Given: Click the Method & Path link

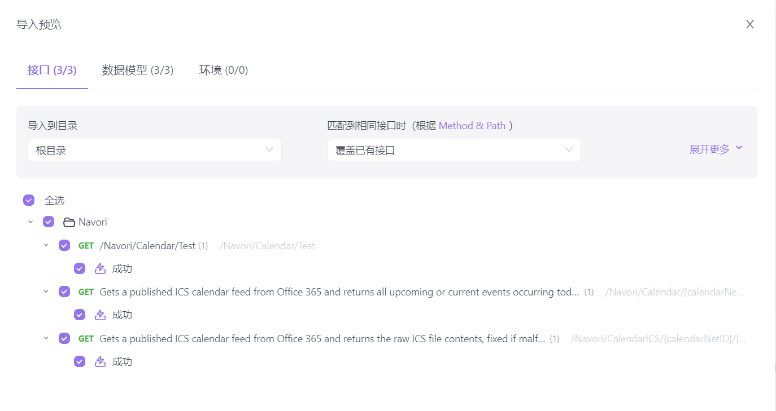Looking at the screenshot, I should [x=472, y=126].
